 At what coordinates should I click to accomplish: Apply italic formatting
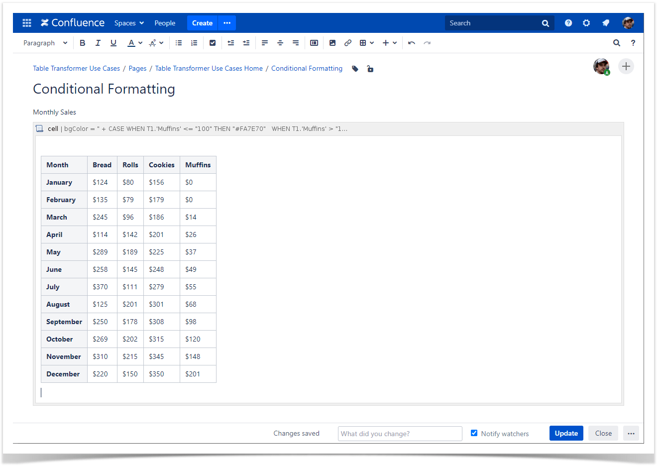tap(98, 43)
